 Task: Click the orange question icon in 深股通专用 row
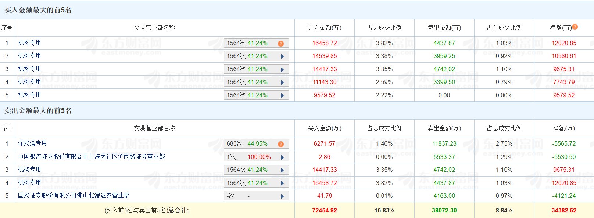281,144
